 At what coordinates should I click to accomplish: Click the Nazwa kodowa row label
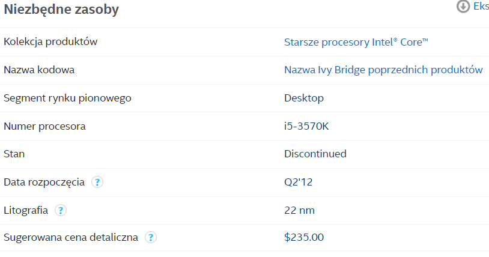39,70
